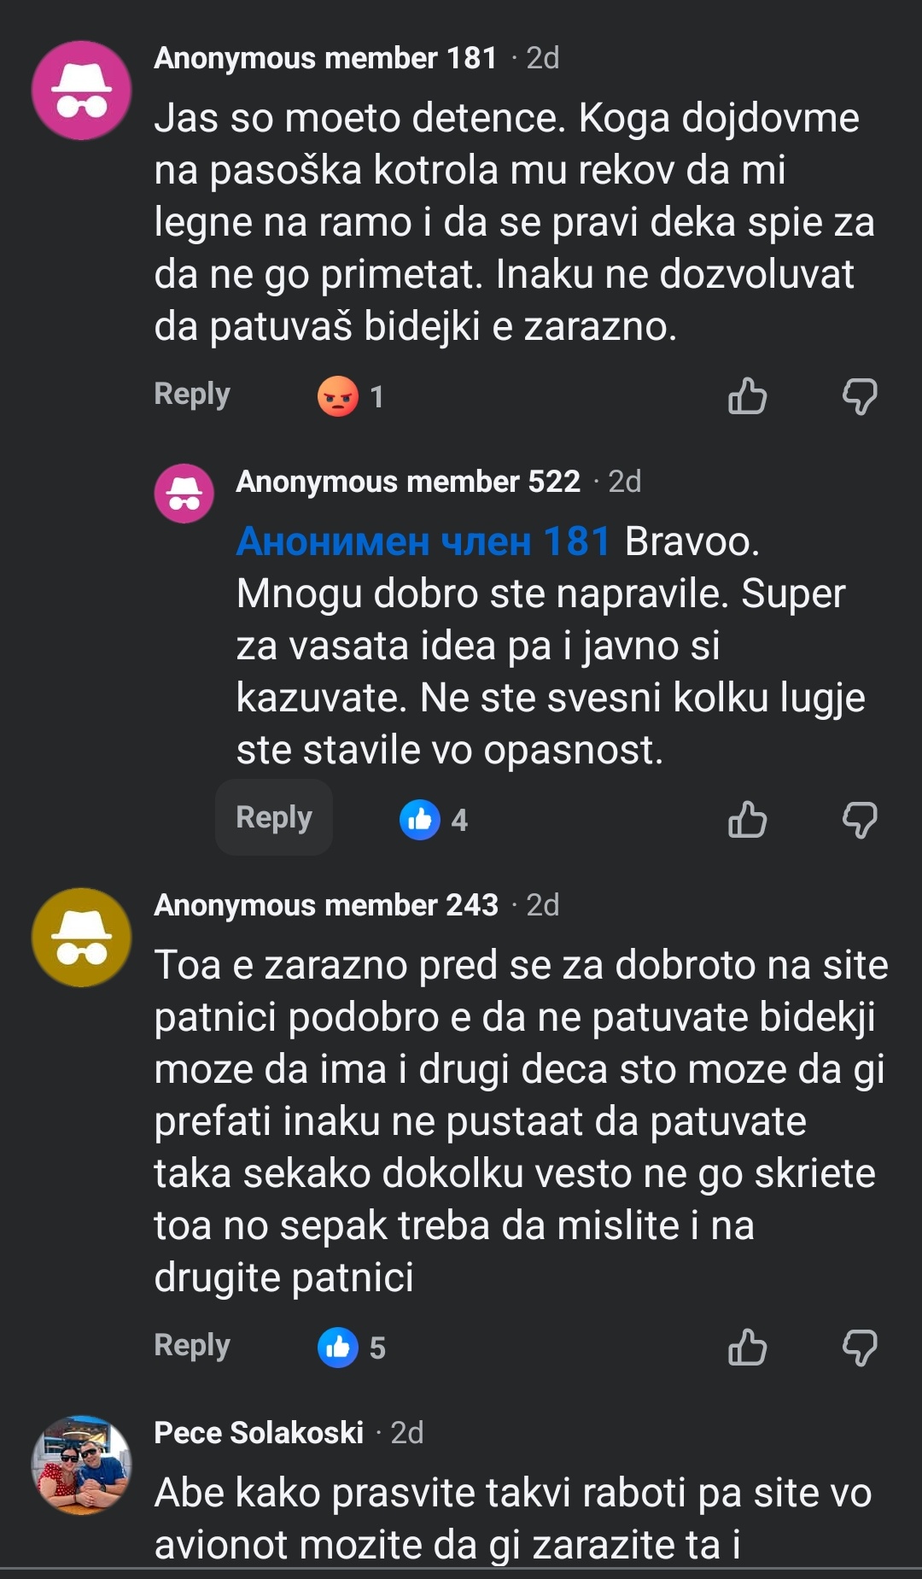The width and height of the screenshot is (922, 1579).
Task: Reply to Anonymous member 181
Action: click(x=192, y=395)
